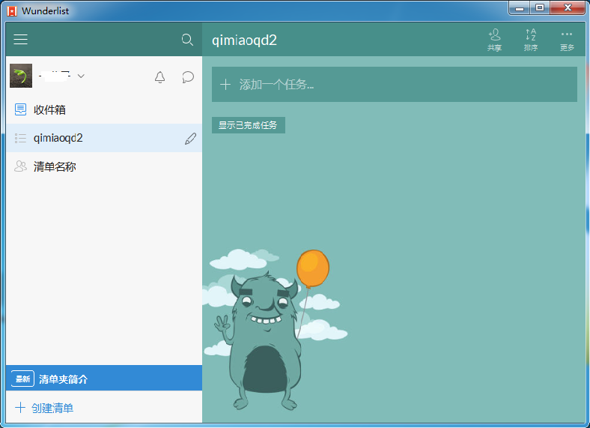This screenshot has width=590, height=428.
Task: Click the 清单夹简介 banner
Action: (104, 379)
